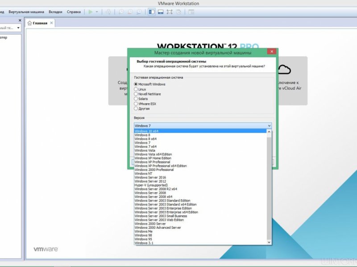Click the scrollbar down arrow in version list
357x267 pixels.
coord(269,242)
